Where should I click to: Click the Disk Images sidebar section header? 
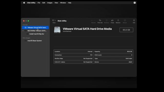pyautogui.click(x=26, y=38)
